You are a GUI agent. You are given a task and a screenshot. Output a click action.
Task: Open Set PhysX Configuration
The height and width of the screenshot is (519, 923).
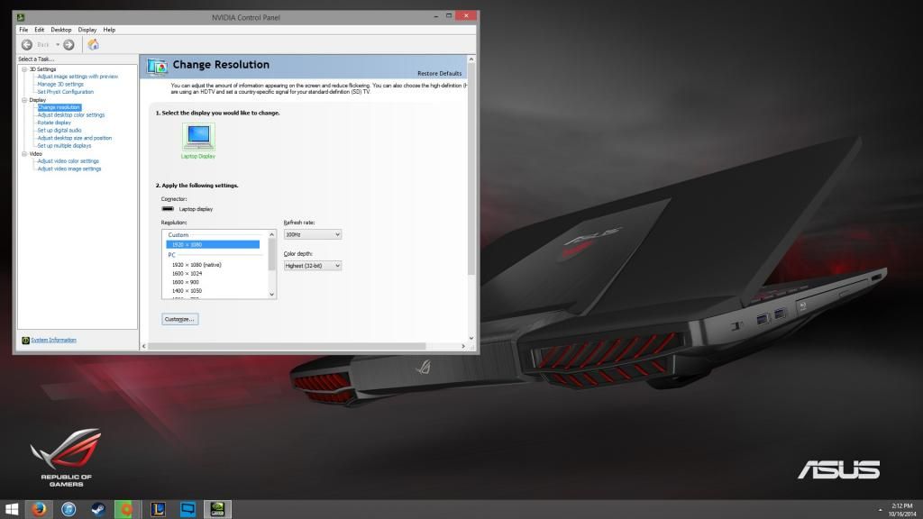[65, 92]
